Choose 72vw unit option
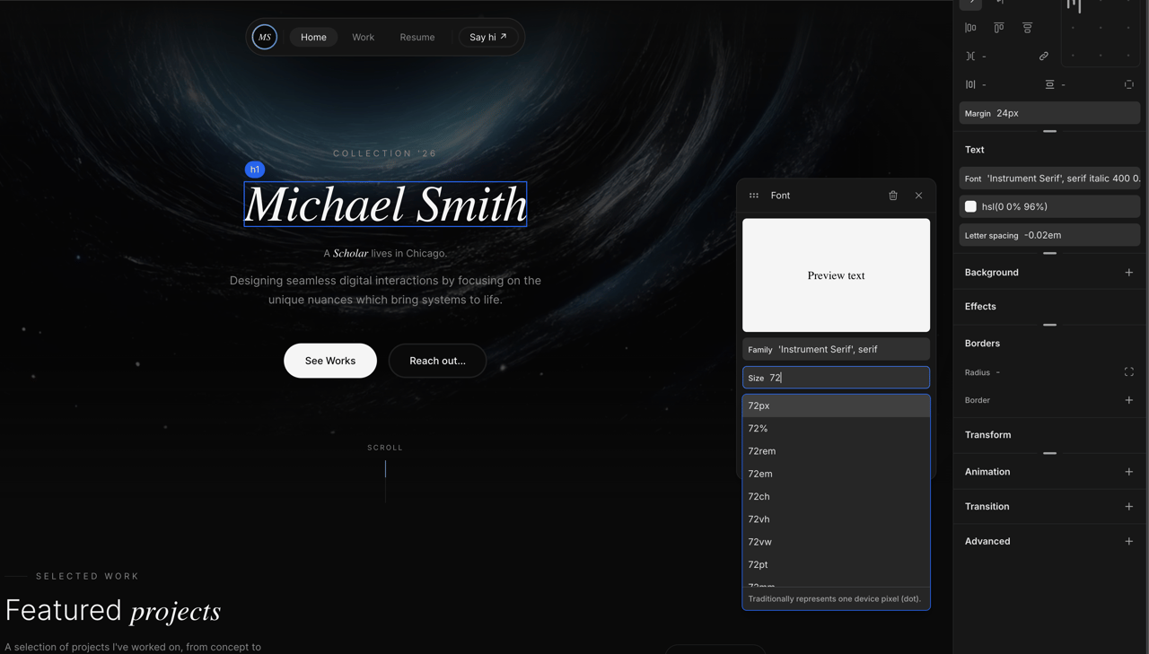This screenshot has width=1149, height=654. pos(836,542)
